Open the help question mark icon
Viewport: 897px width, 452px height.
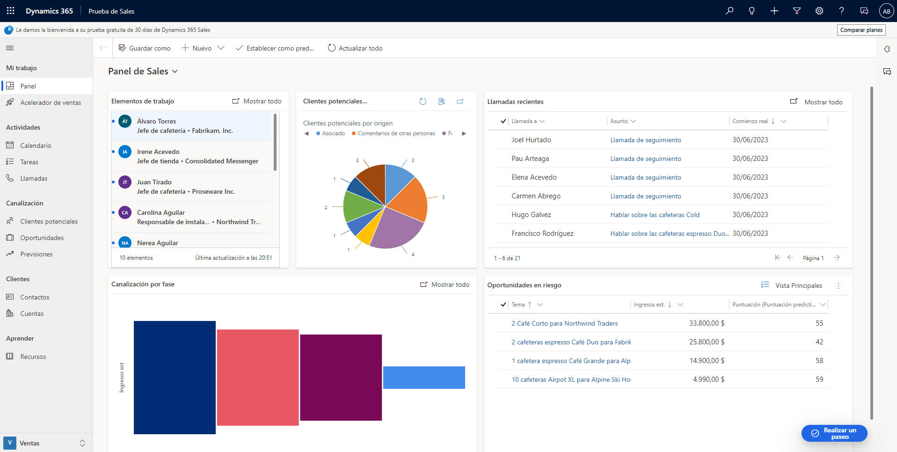pyautogui.click(x=842, y=11)
